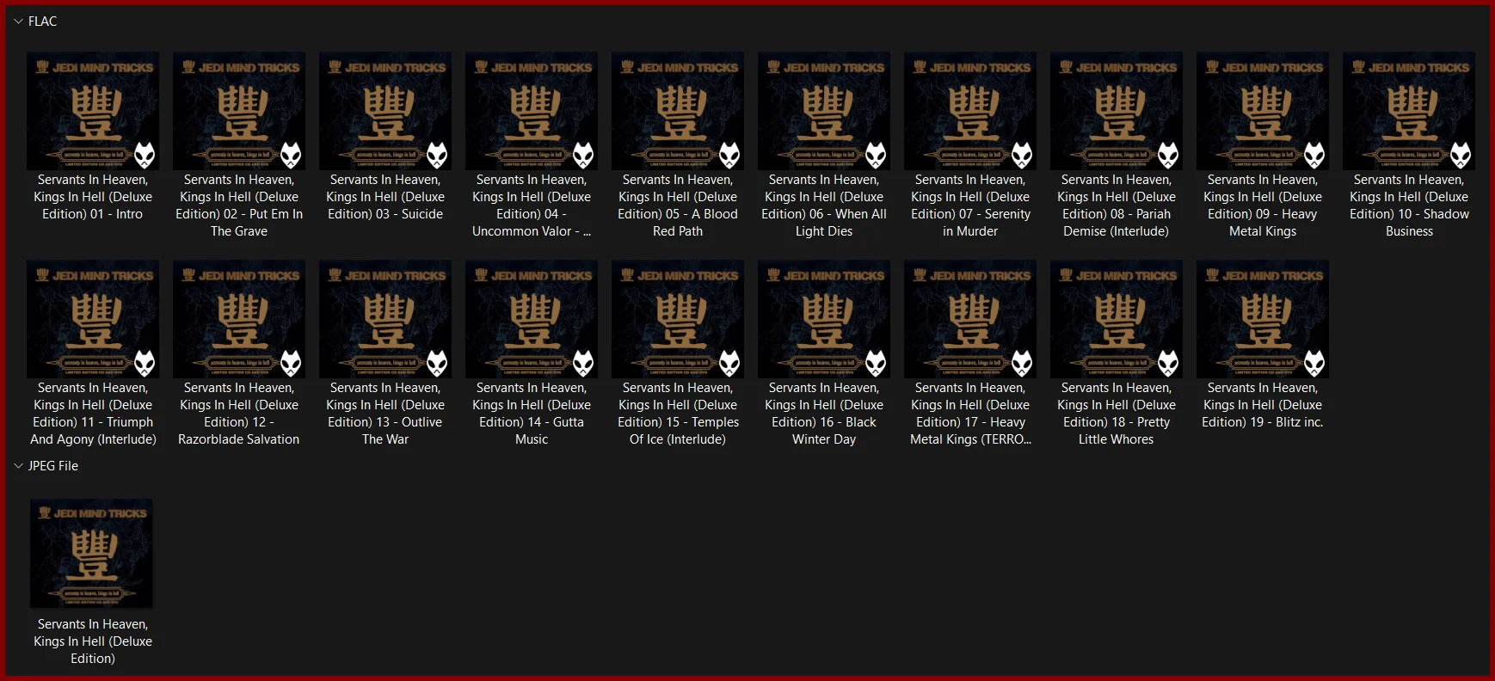
Task: Click file name '14 - Gutta Music'
Action: 532,414
